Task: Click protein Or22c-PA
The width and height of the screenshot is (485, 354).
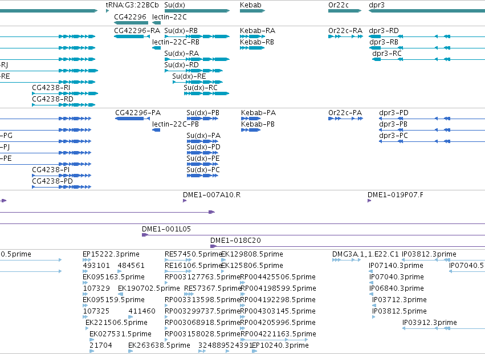Action: (345, 113)
